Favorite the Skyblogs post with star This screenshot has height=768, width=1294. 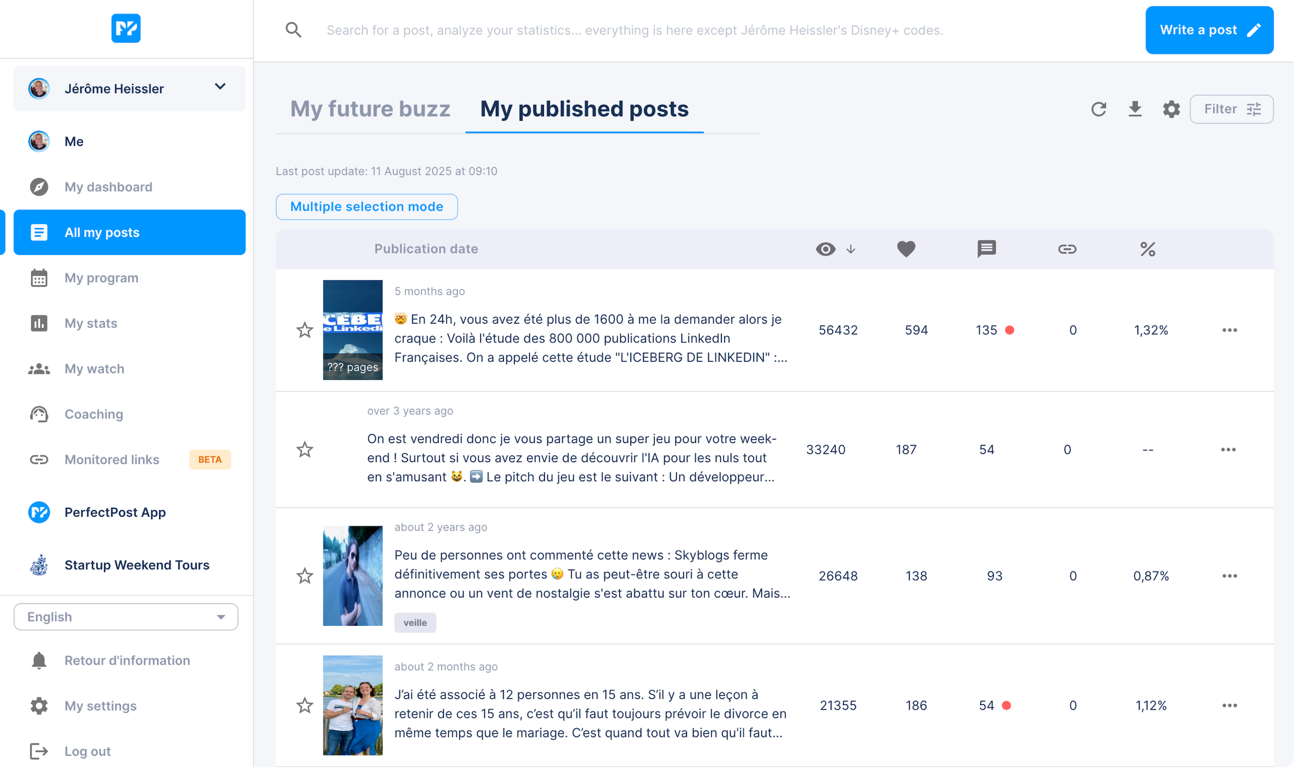[x=305, y=576]
